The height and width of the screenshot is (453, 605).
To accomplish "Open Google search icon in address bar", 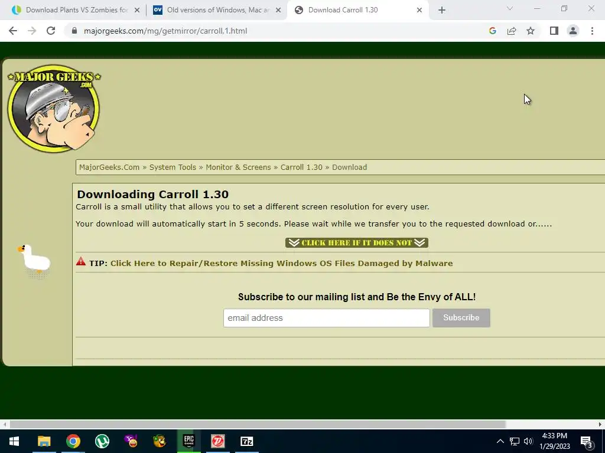I will (492, 31).
